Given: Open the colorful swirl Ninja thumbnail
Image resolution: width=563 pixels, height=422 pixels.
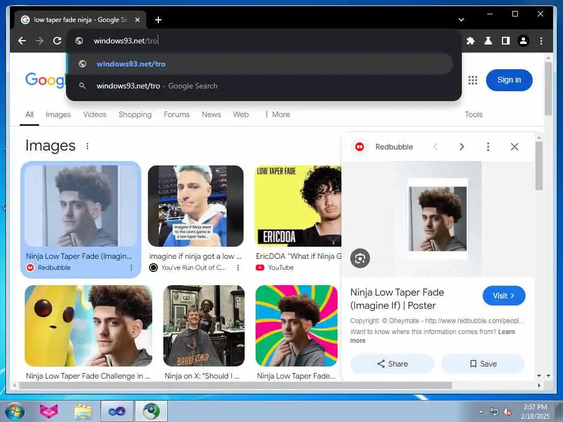Looking at the screenshot, I should 296,326.
